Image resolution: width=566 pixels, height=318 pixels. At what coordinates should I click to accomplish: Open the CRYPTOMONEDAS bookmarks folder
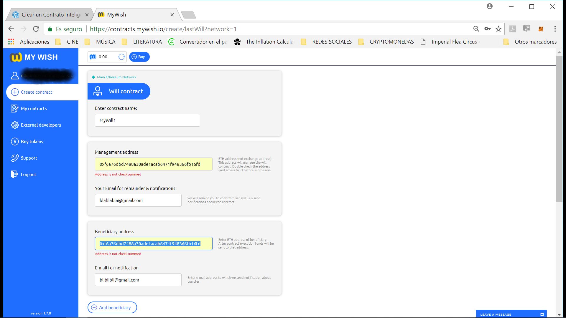[386, 42]
